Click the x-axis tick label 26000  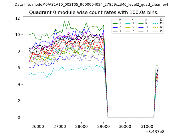tap(37, 126)
